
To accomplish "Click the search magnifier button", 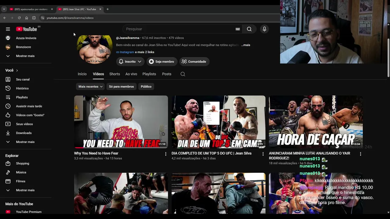I will (x=249, y=29).
